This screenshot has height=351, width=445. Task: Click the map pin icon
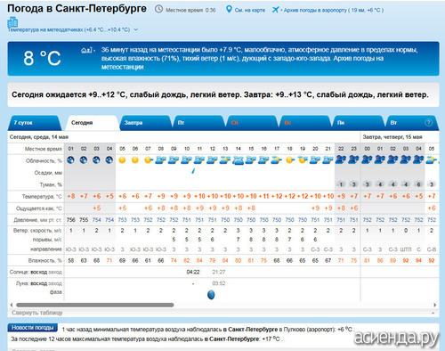tap(229, 9)
